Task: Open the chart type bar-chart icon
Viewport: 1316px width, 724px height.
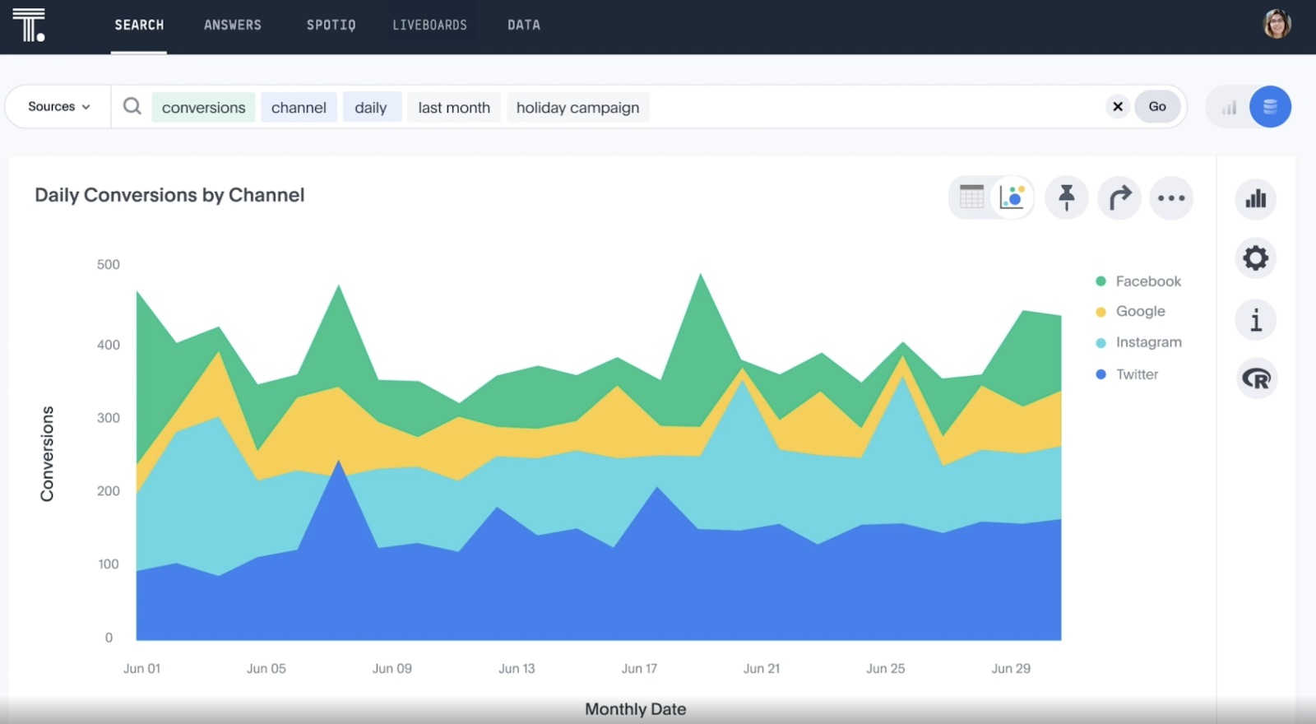Action: 1256,198
